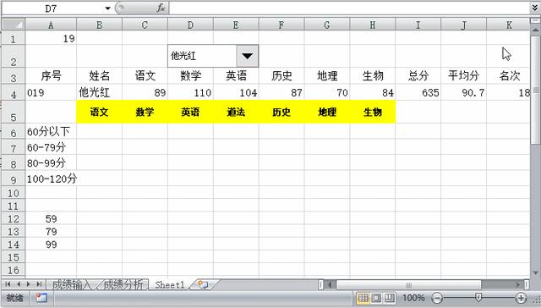Screen dimensions: 541x308
Task: Click the zoom in plus button
Action: pyautogui.click(x=521, y=298)
